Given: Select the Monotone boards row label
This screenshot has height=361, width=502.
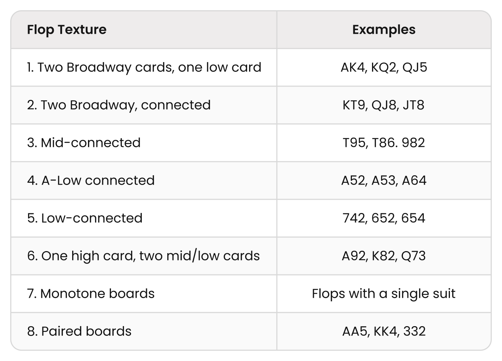Looking at the screenshot, I should (x=91, y=294).
